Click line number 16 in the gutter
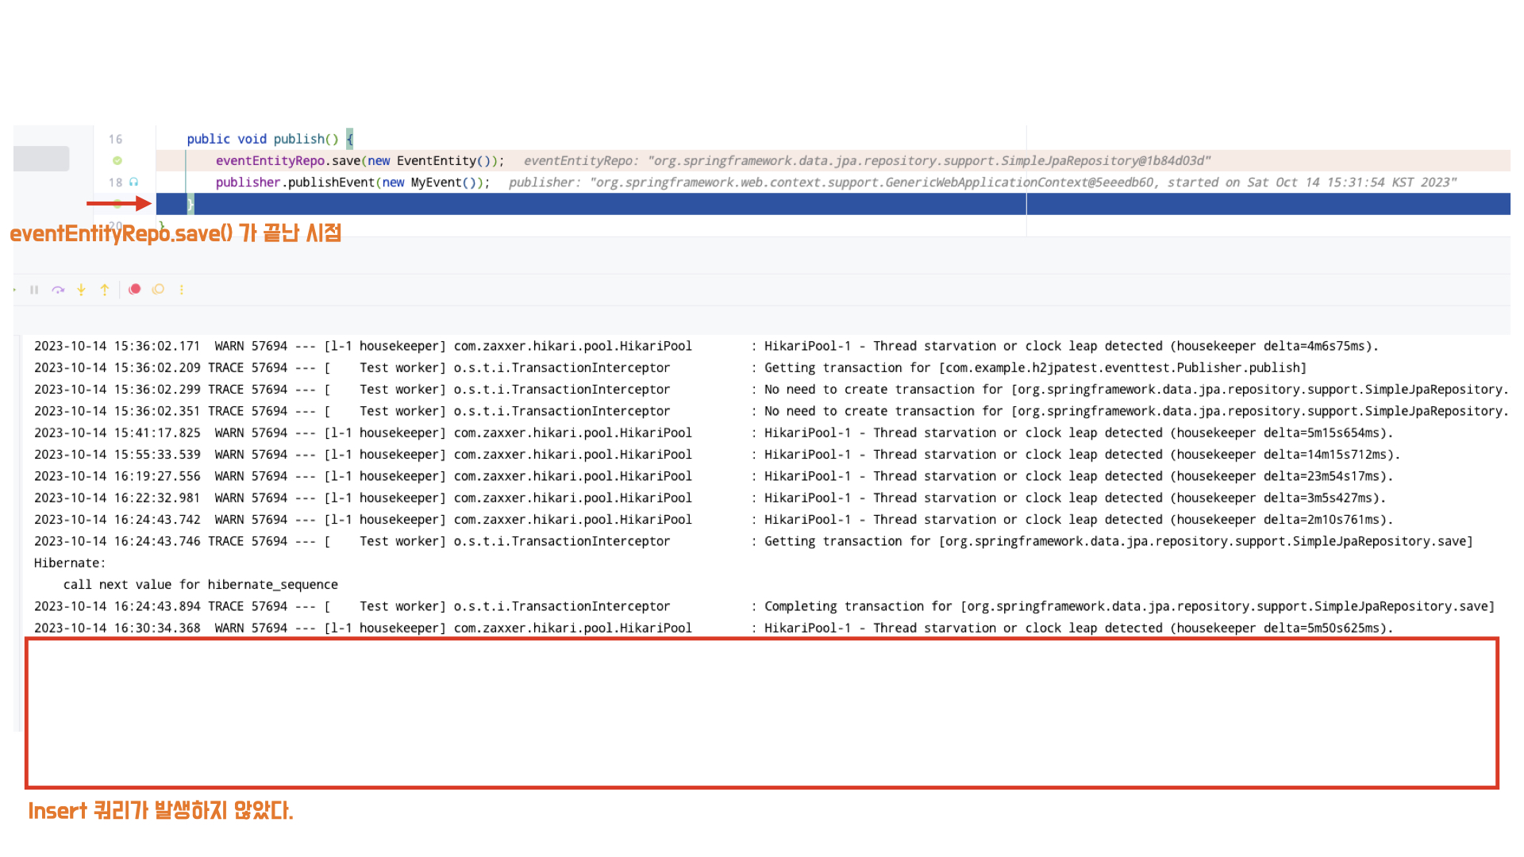The height and width of the screenshot is (857, 1524). [116, 139]
